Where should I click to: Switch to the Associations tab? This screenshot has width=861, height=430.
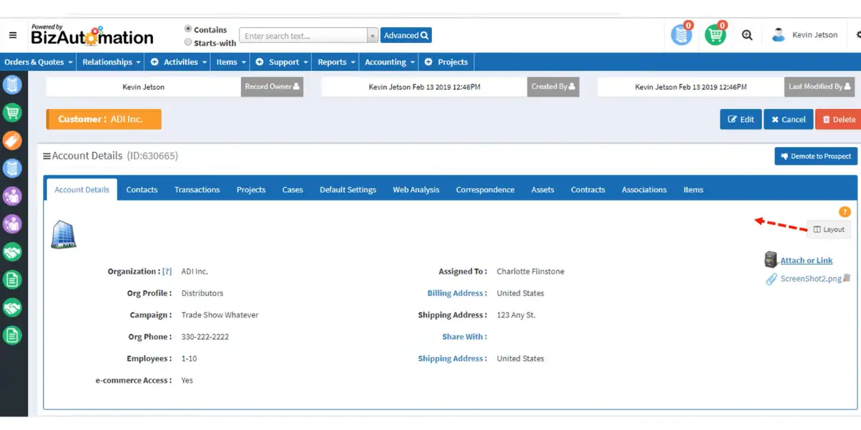pyautogui.click(x=644, y=190)
